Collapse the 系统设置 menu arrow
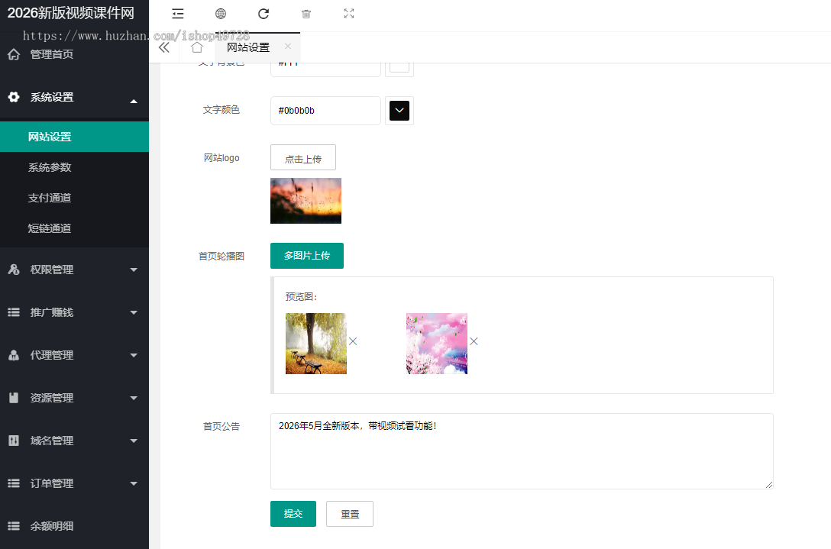Image resolution: width=831 pixels, height=549 pixels. (134, 101)
